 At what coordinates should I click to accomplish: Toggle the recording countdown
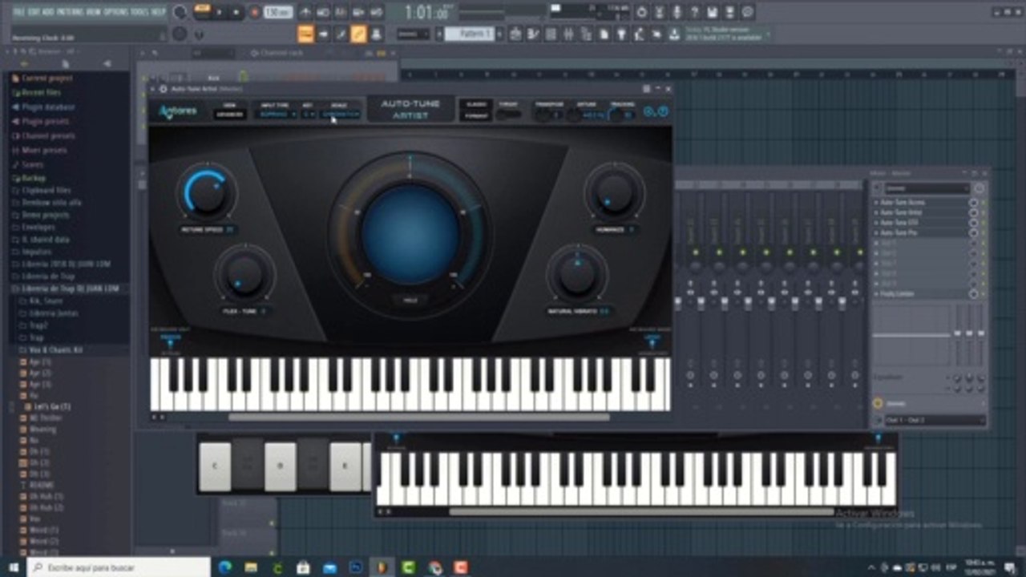(341, 13)
